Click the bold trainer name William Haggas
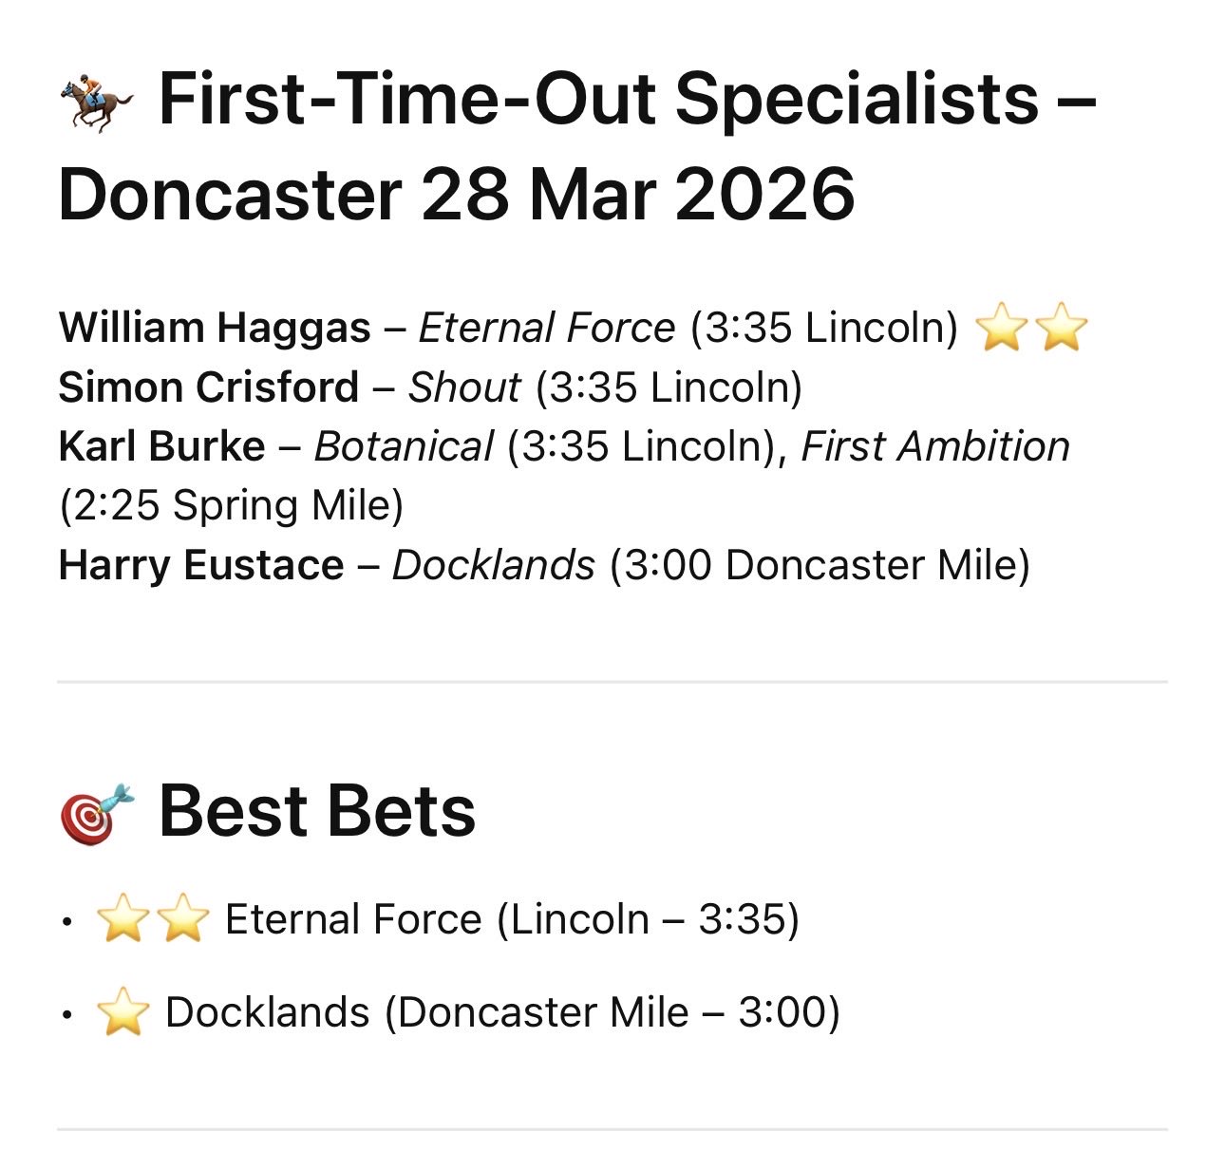This screenshot has height=1151, width=1225. click(215, 329)
